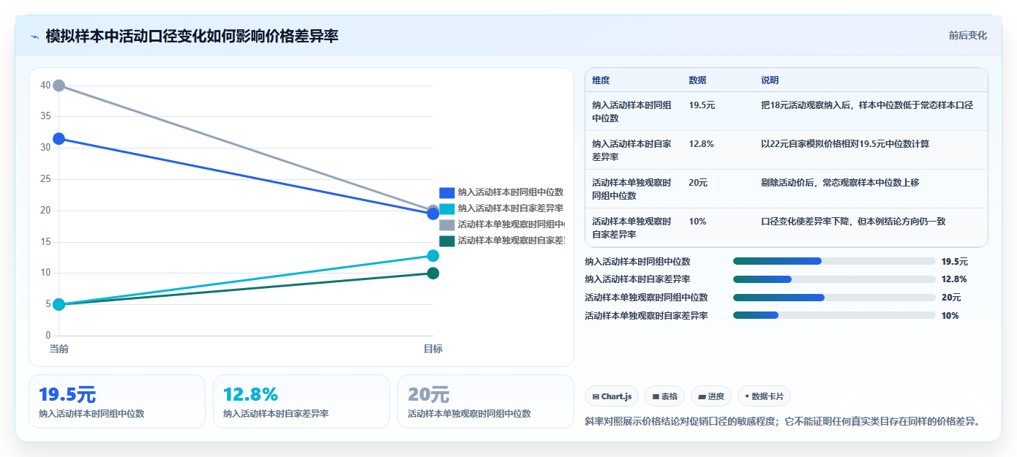The width and height of the screenshot is (1017, 457).
Task: Click table cell 纳入活动样本时自家差异率
Action: click(x=631, y=150)
